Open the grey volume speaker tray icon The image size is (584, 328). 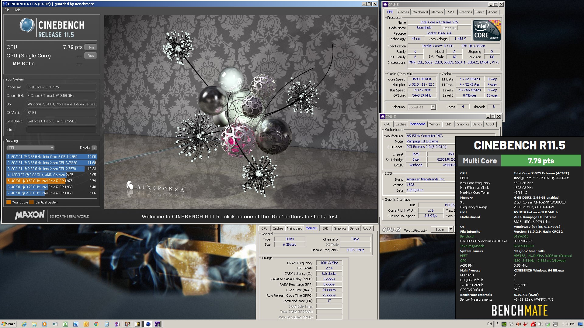click(x=541, y=324)
